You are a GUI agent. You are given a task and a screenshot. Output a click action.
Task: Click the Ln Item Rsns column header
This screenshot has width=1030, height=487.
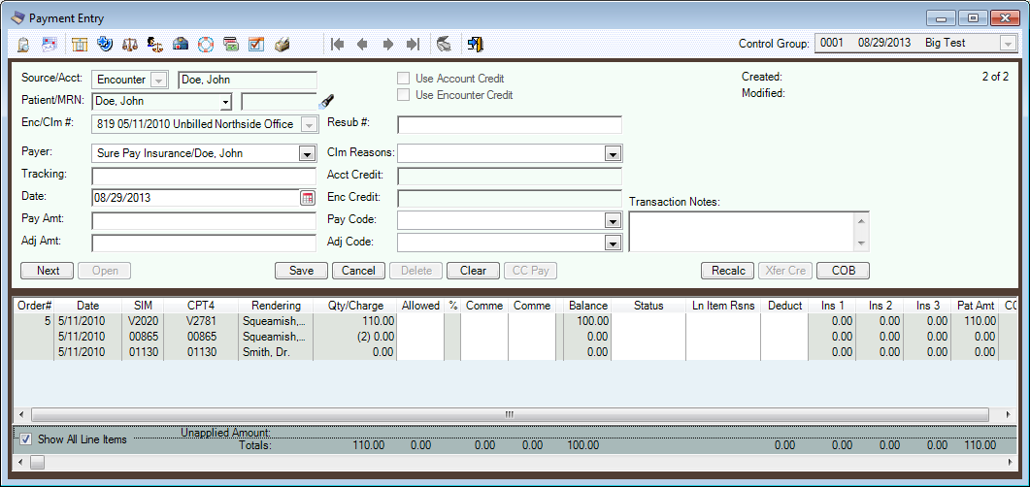click(x=723, y=306)
